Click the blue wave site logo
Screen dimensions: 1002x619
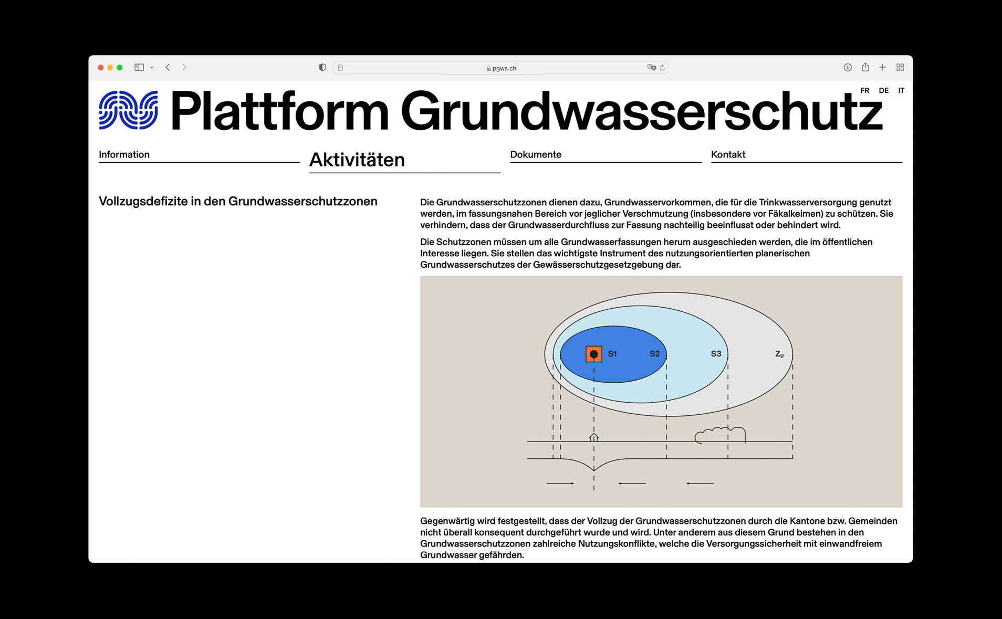[129, 110]
